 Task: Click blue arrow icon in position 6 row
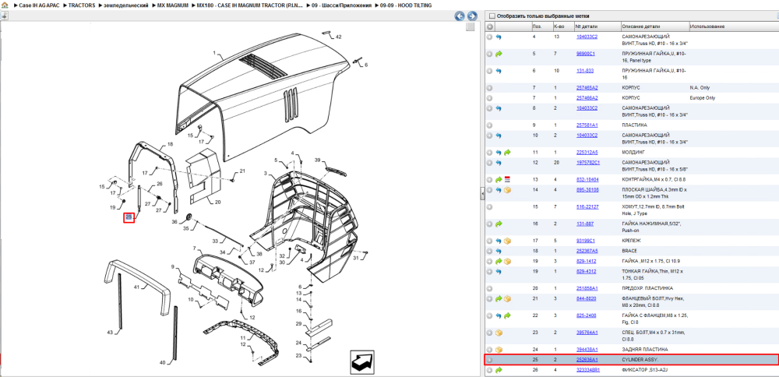499,71
